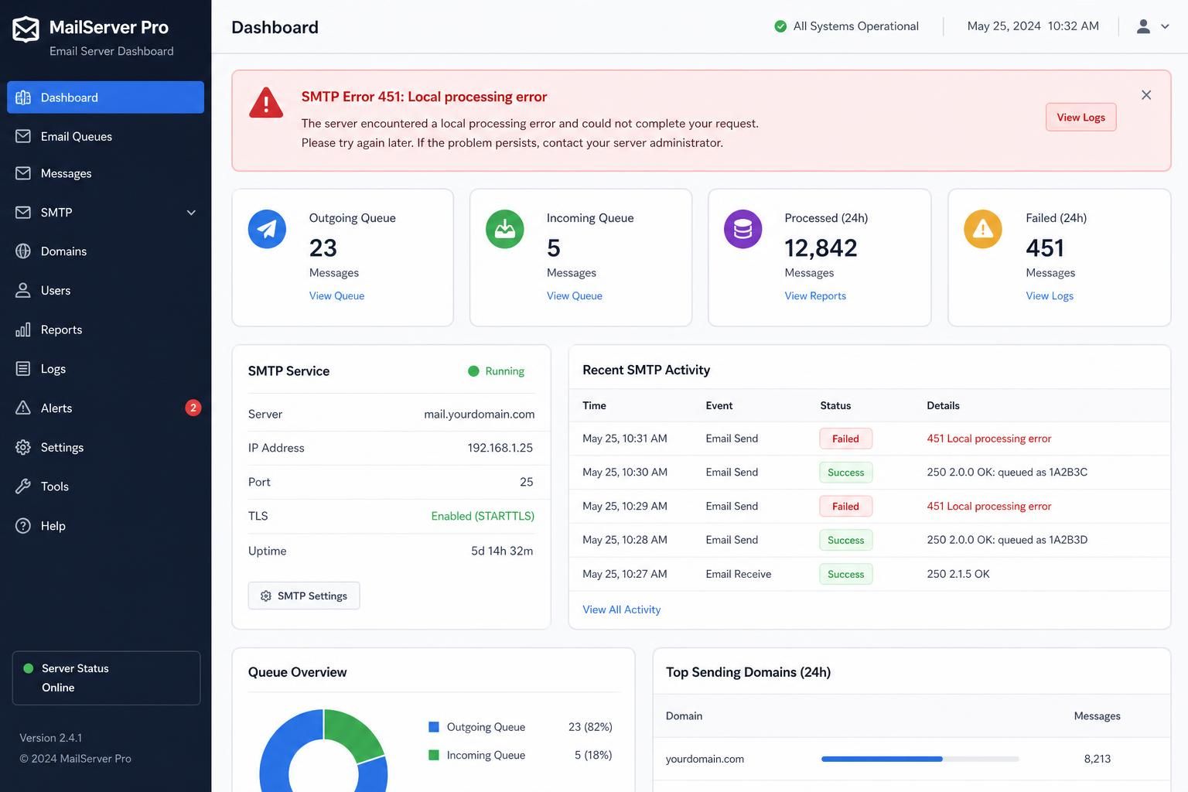Click the Logs list icon
The image size is (1188, 792).
pyautogui.click(x=23, y=369)
